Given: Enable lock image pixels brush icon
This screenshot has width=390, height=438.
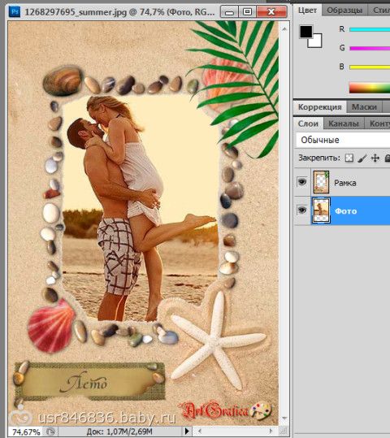Looking at the screenshot, I should pos(362,158).
